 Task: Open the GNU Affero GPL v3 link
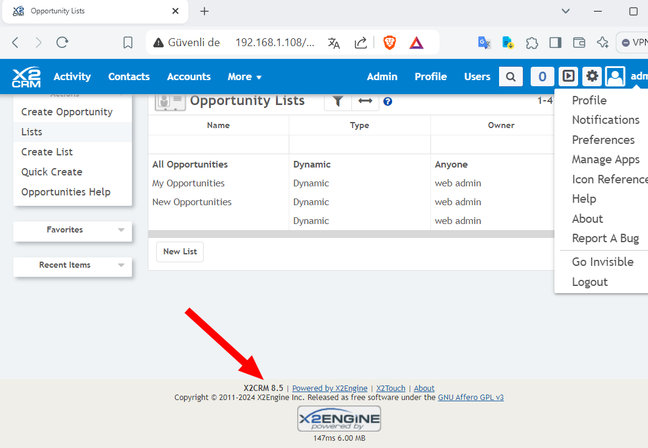tap(470, 398)
